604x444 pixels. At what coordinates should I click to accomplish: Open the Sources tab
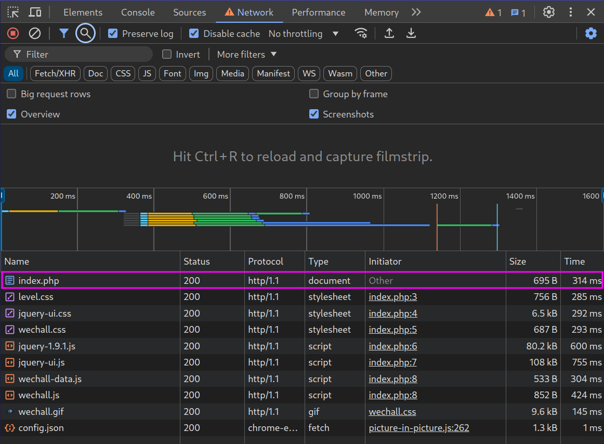coord(190,12)
